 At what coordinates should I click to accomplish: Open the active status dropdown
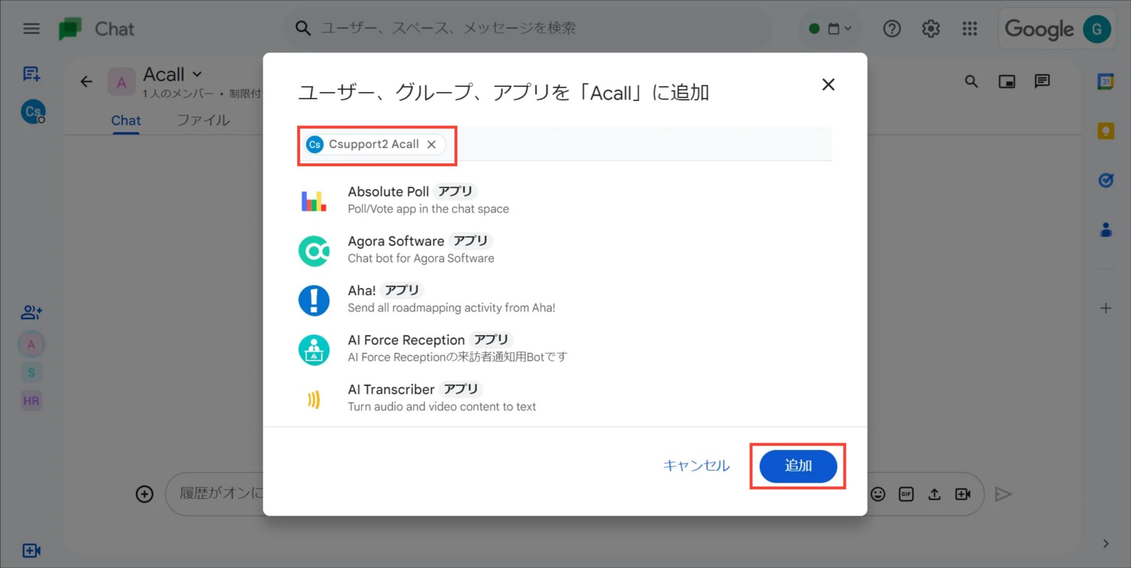(830, 28)
